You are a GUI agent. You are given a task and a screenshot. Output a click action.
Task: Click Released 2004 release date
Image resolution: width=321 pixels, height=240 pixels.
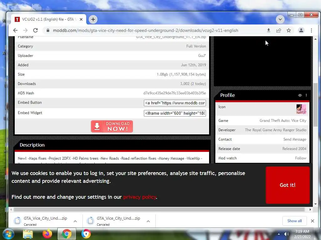pos(294,149)
